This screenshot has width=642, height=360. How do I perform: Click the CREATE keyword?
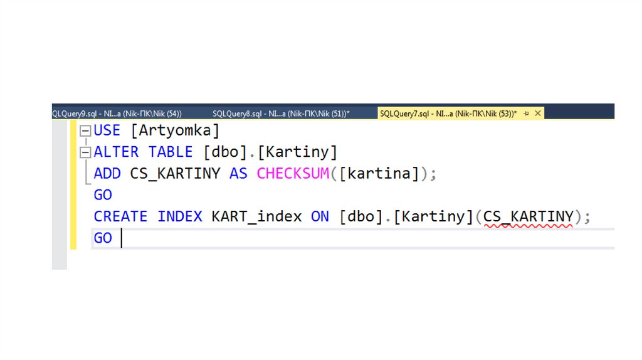click(x=120, y=216)
